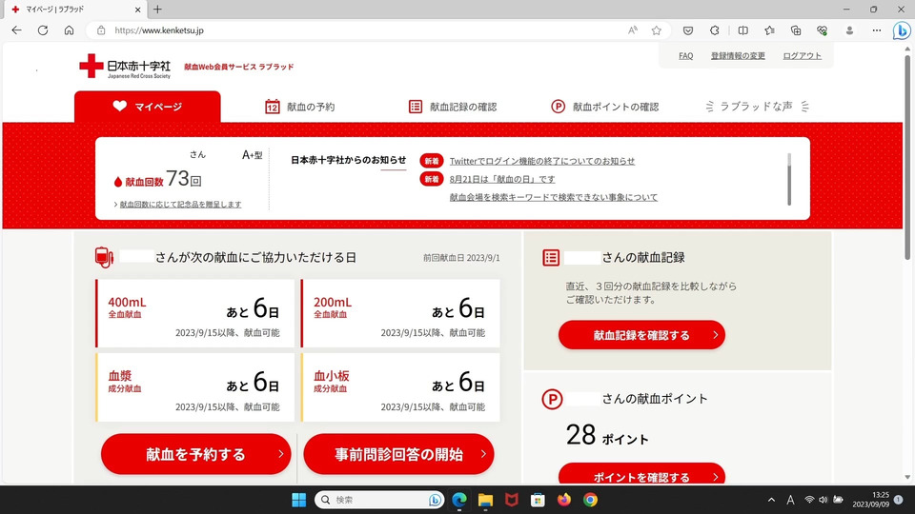The image size is (915, 514).
Task: Open Wi-Fi network tray icon
Action: pyautogui.click(x=809, y=500)
